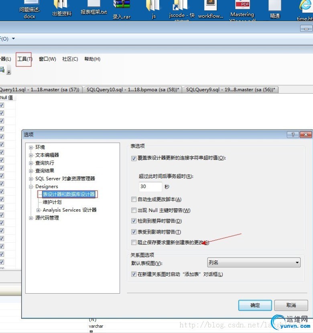Viewport: 313px width, 333px height.
Task: Expand Analysis Services 设计器 node
Action: pyautogui.click(x=38, y=210)
